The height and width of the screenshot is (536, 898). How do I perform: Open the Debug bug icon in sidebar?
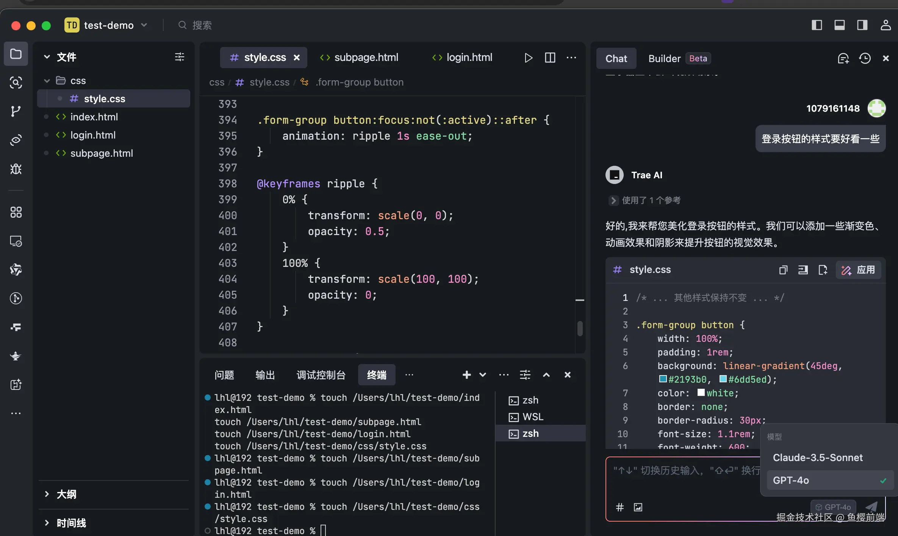[x=16, y=169]
